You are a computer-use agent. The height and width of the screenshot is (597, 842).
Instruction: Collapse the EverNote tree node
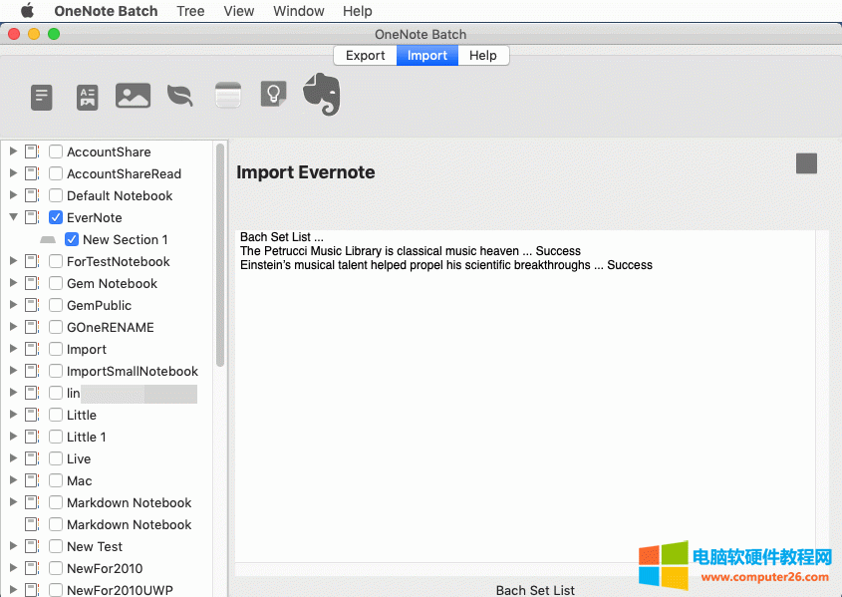tap(12, 217)
